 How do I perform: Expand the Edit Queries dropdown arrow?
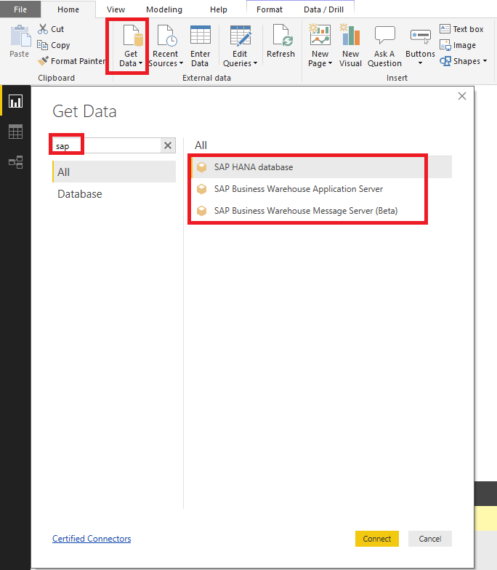coord(255,63)
